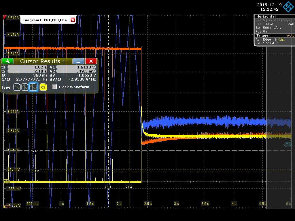Select the C1.2 horizontal cursor line label
Viewport: 295px width, 221px height.
tap(35, 171)
